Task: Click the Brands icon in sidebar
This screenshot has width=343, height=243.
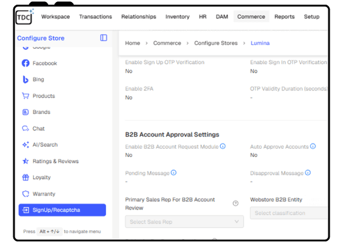Action: tap(25, 112)
